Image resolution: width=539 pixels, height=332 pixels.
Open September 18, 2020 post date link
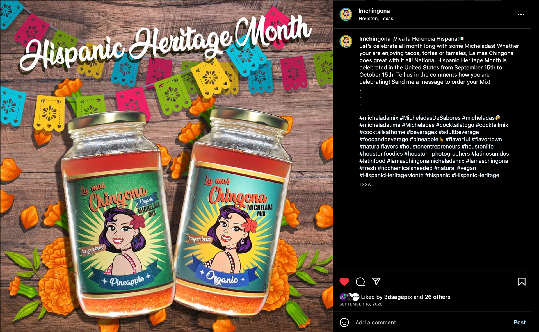click(361, 304)
